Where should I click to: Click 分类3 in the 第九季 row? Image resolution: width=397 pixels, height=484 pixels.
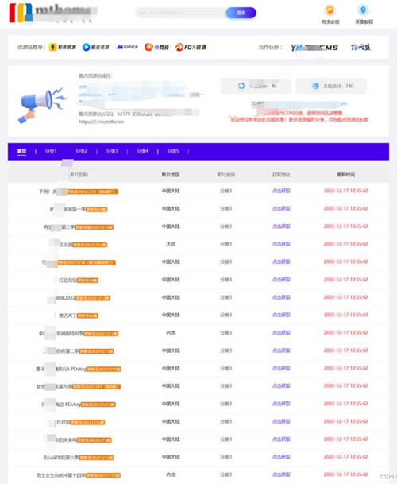(x=225, y=385)
